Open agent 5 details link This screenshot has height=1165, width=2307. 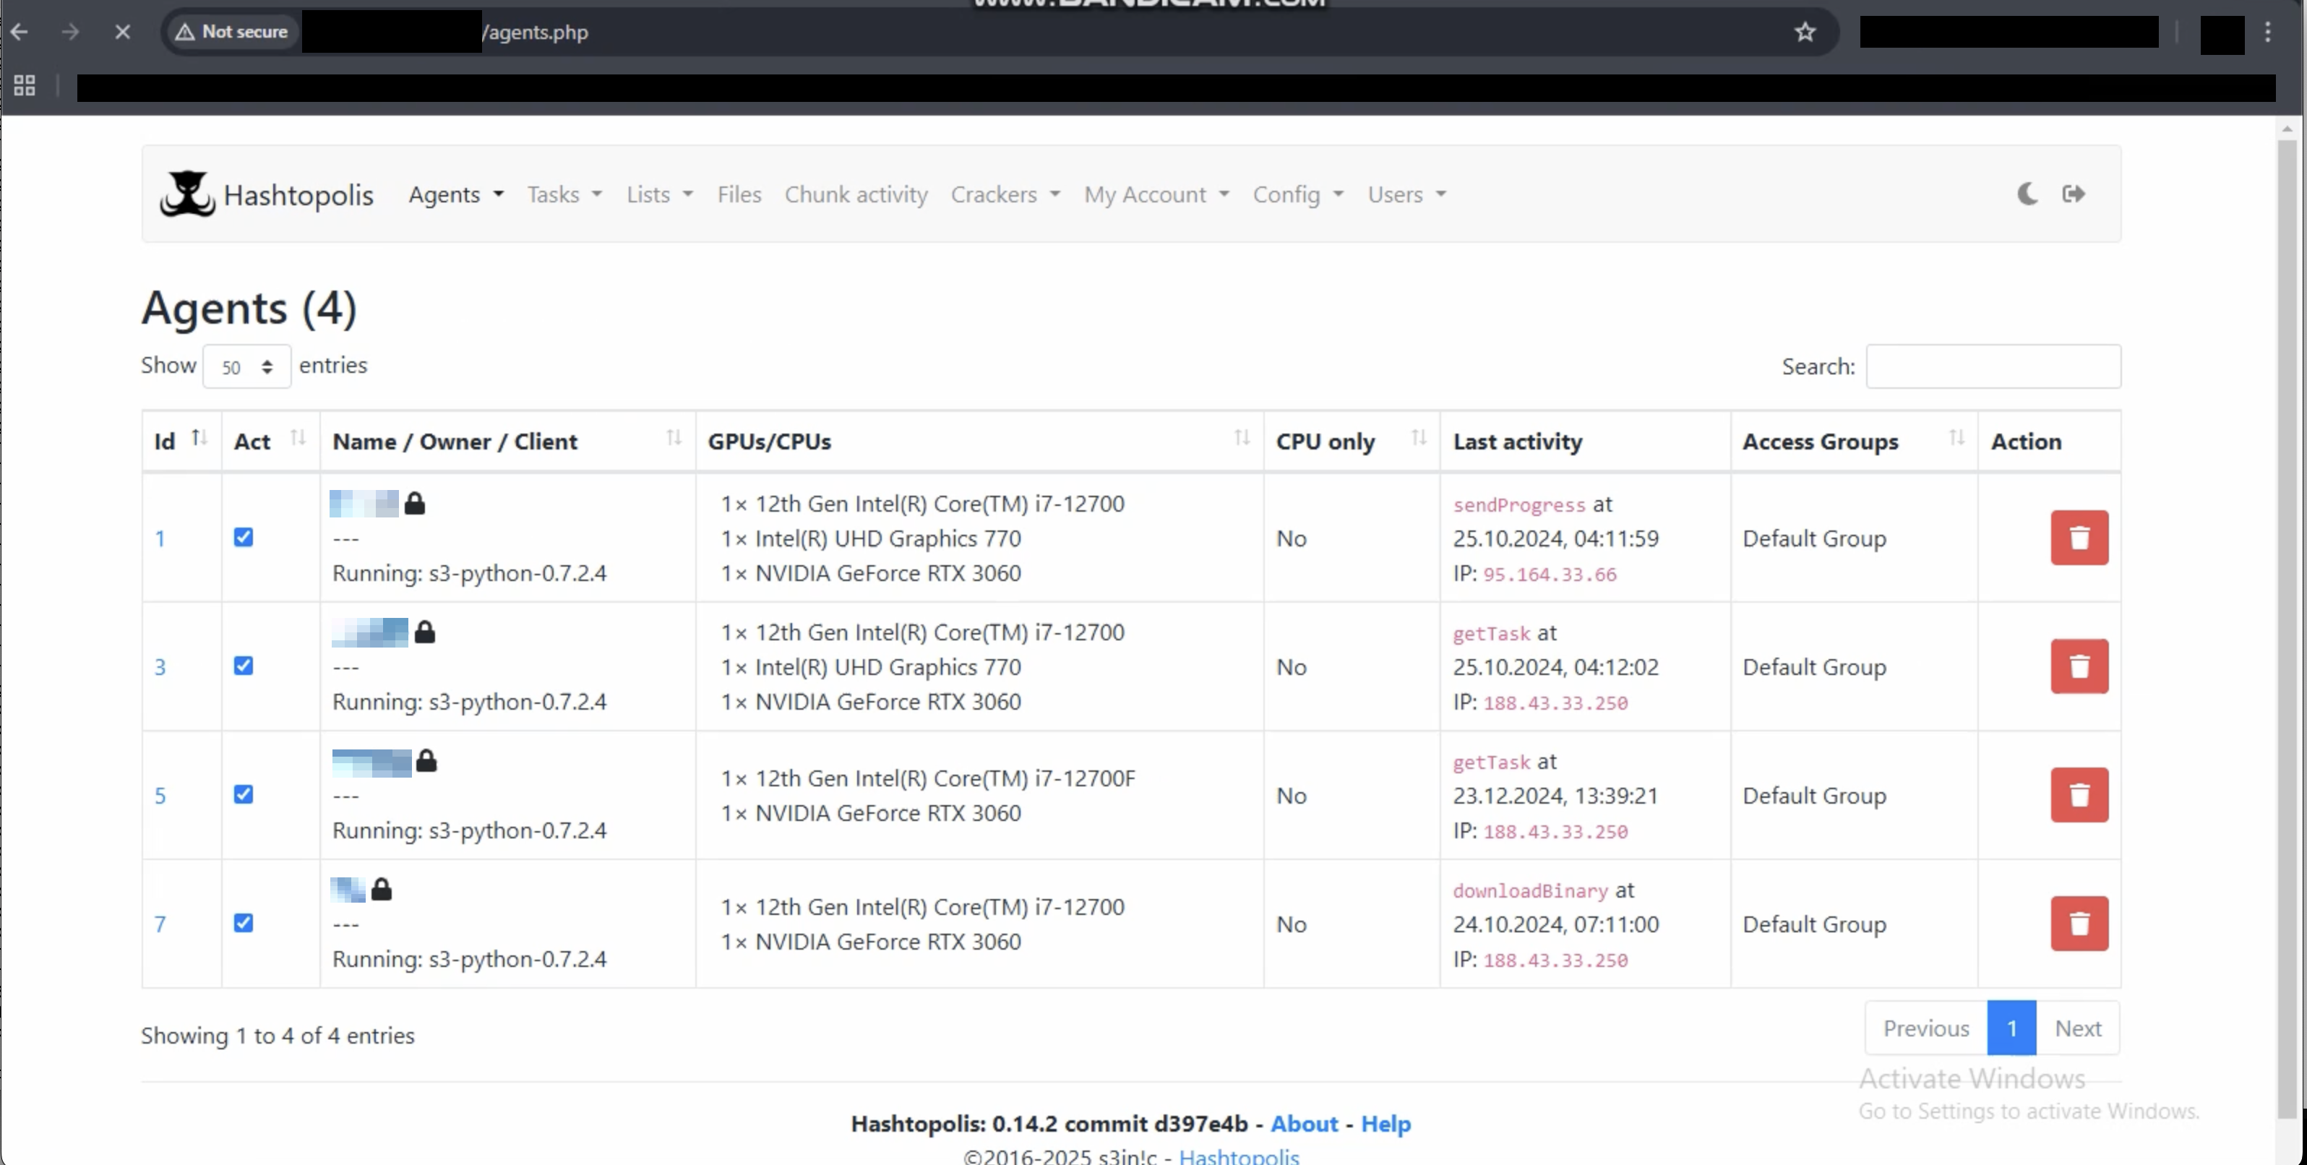coord(160,795)
